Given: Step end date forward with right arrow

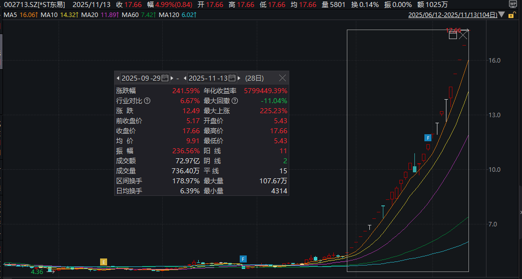Looking at the screenshot, I should 239,78.
